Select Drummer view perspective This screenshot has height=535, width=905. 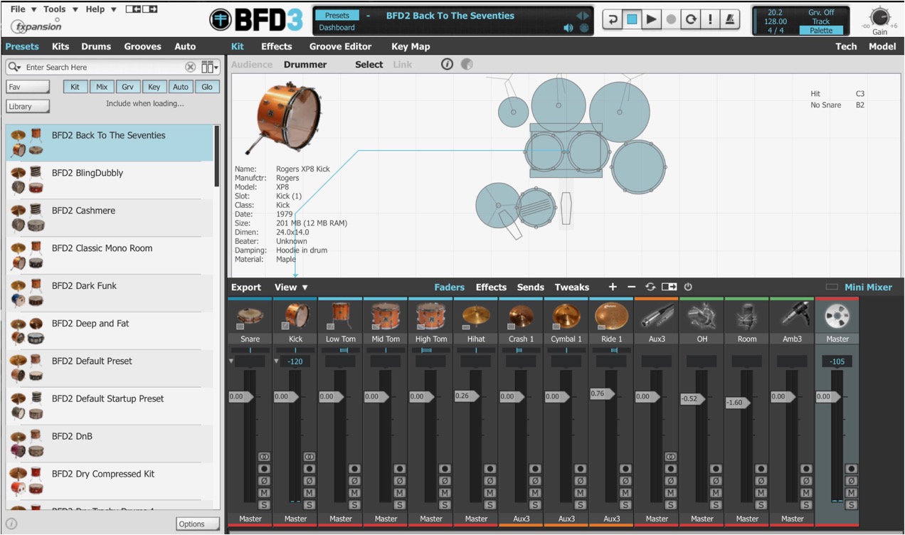pos(305,64)
